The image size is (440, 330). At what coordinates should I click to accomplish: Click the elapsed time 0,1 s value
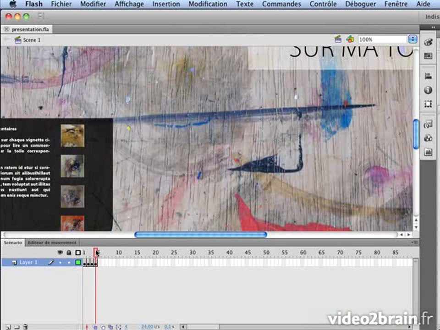169,327
